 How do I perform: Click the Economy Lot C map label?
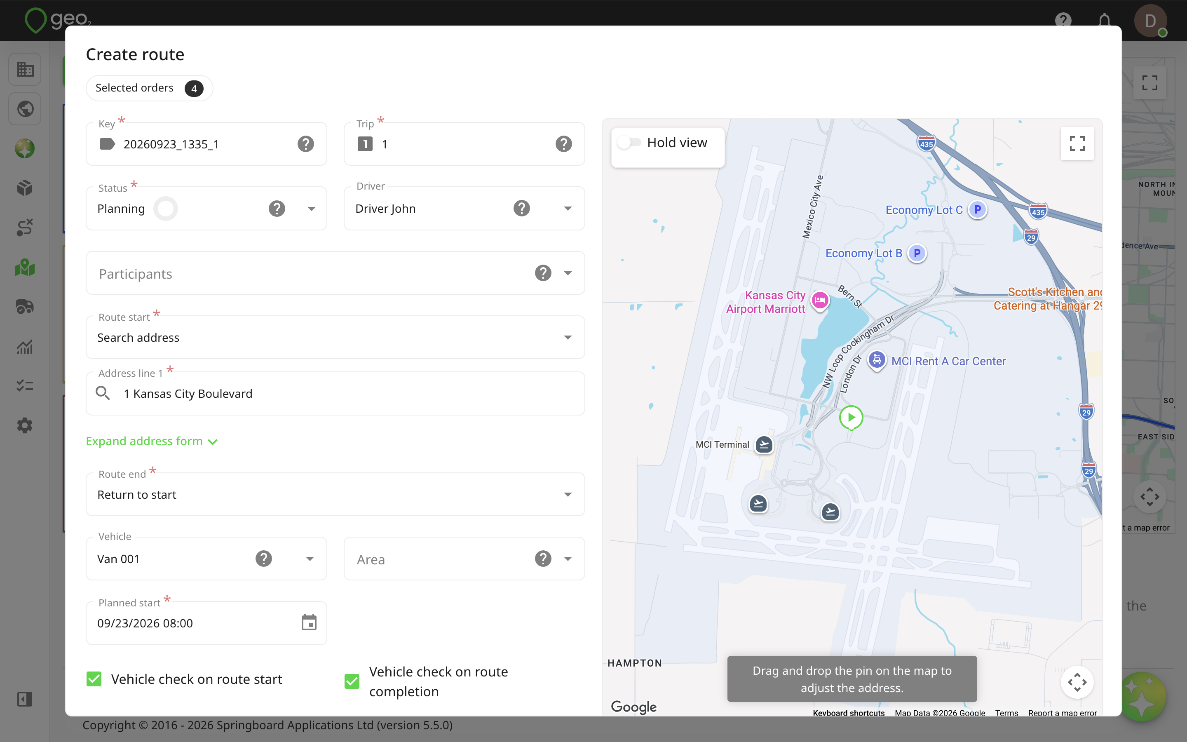pyautogui.click(x=924, y=210)
